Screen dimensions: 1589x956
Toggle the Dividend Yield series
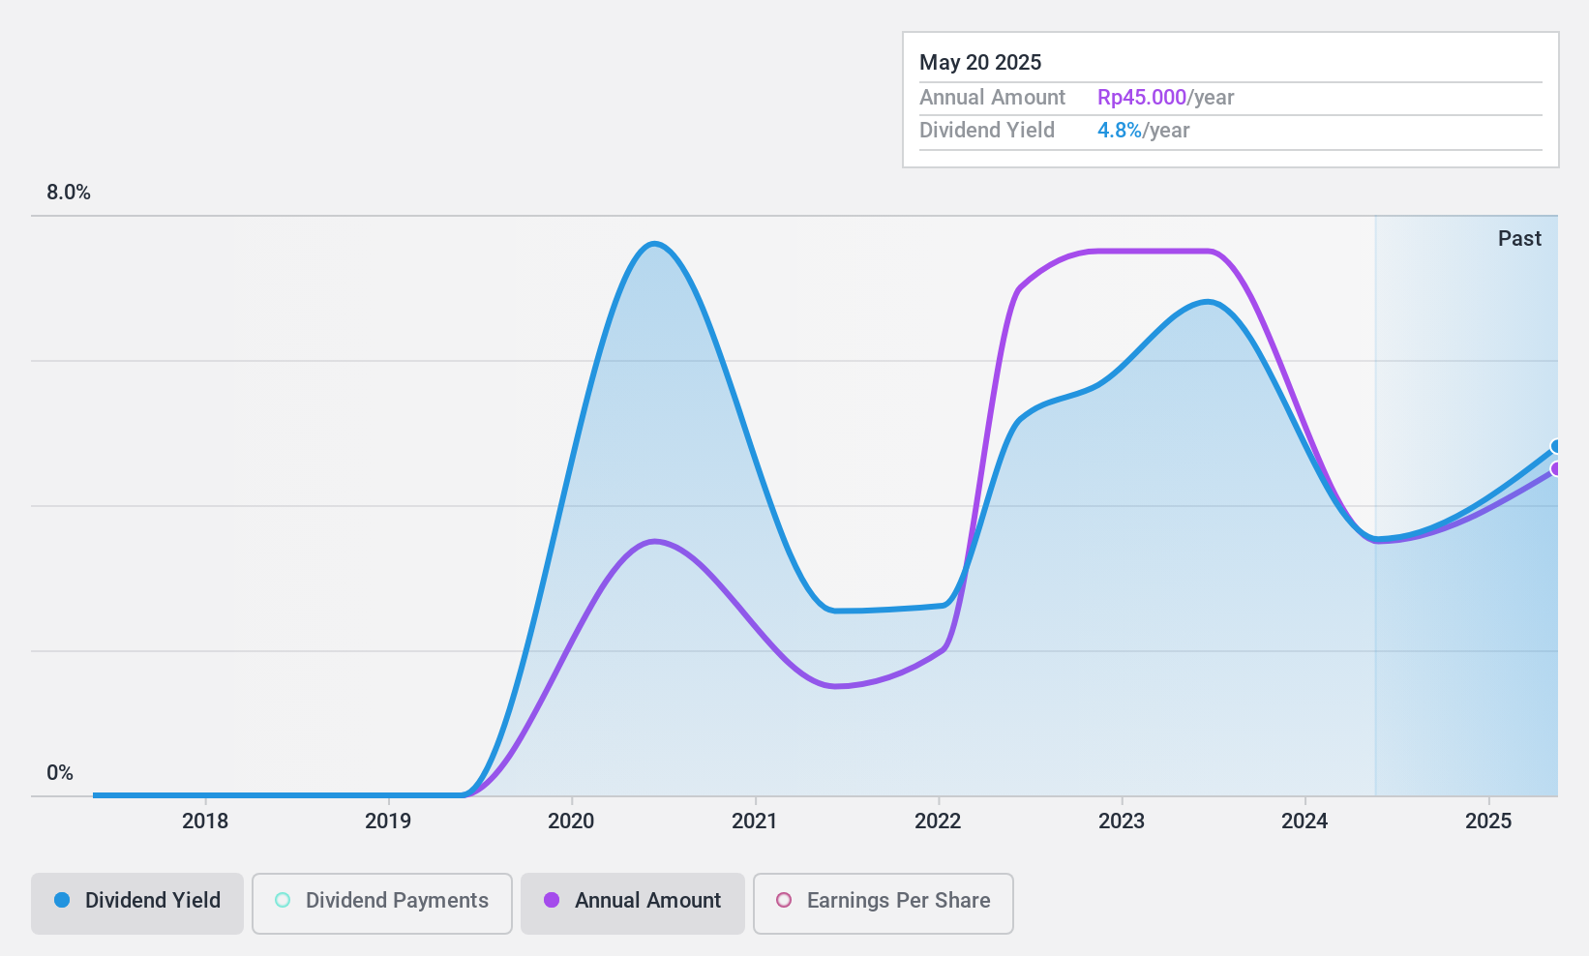point(137,904)
